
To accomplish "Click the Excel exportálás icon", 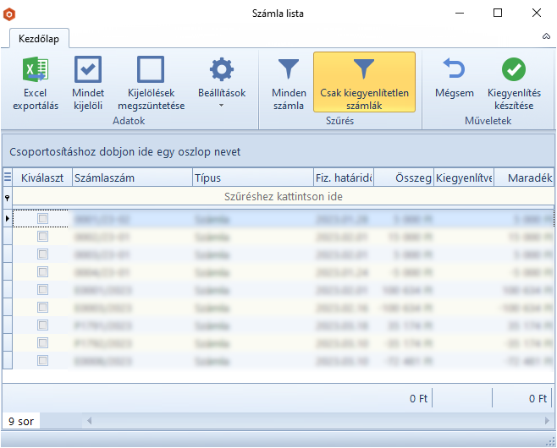I will (36, 70).
